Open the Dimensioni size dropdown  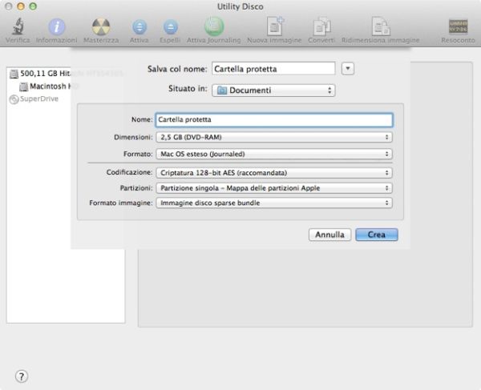[x=273, y=138]
